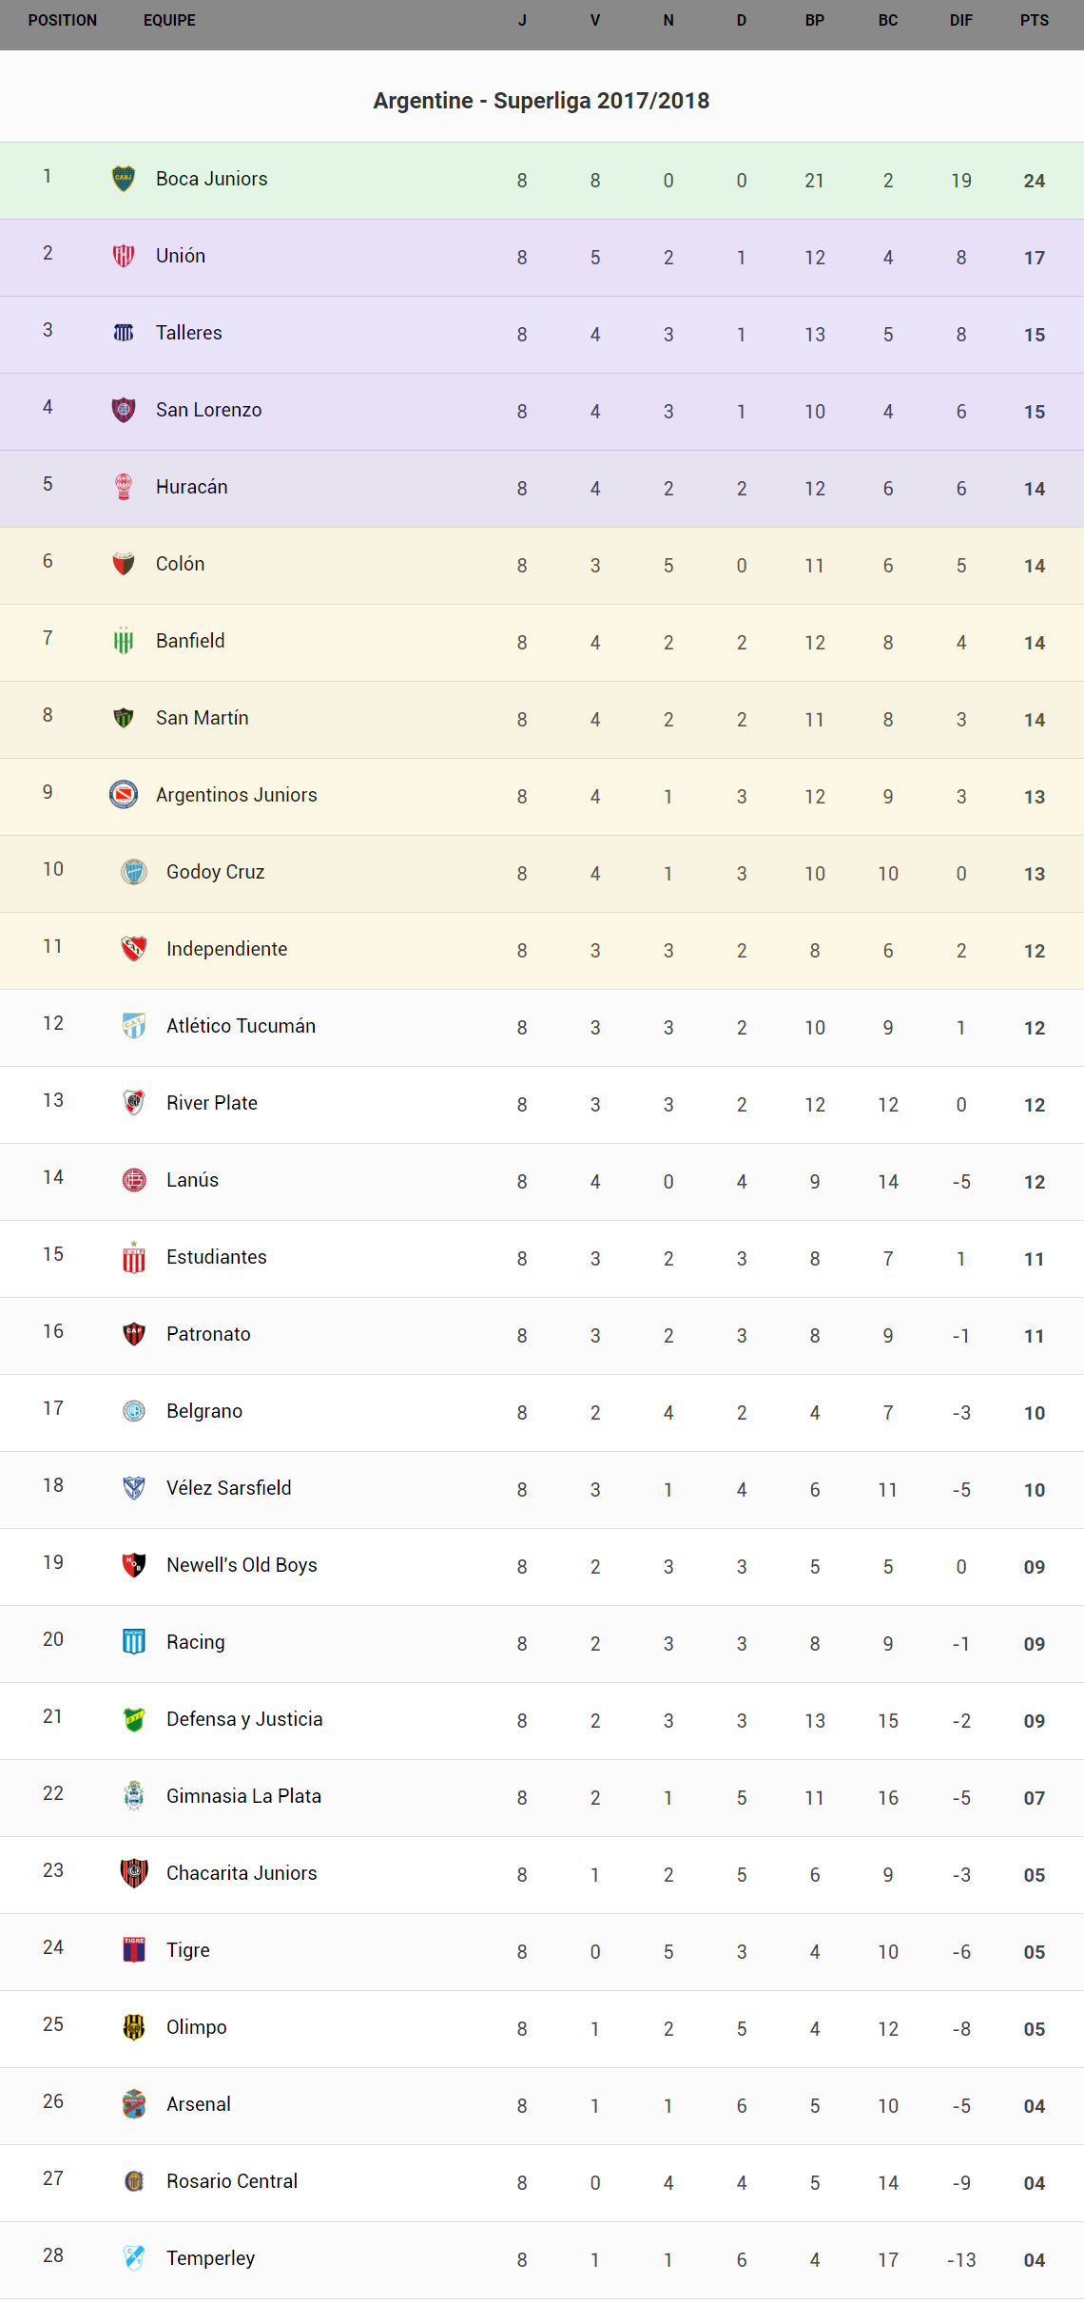Click the DIF column header
The image size is (1084, 2302).
click(960, 20)
